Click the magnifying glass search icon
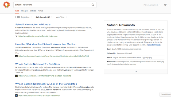This screenshot has height=97, width=171. point(93,5)
